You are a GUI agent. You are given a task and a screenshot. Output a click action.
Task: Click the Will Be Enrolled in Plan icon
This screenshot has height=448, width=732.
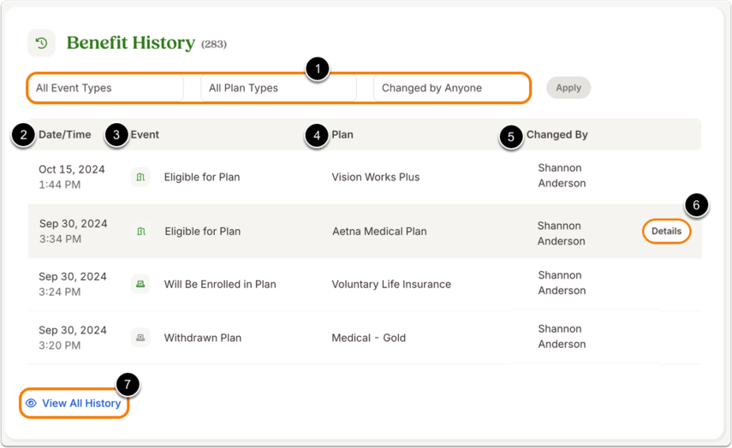coord(140,284)
